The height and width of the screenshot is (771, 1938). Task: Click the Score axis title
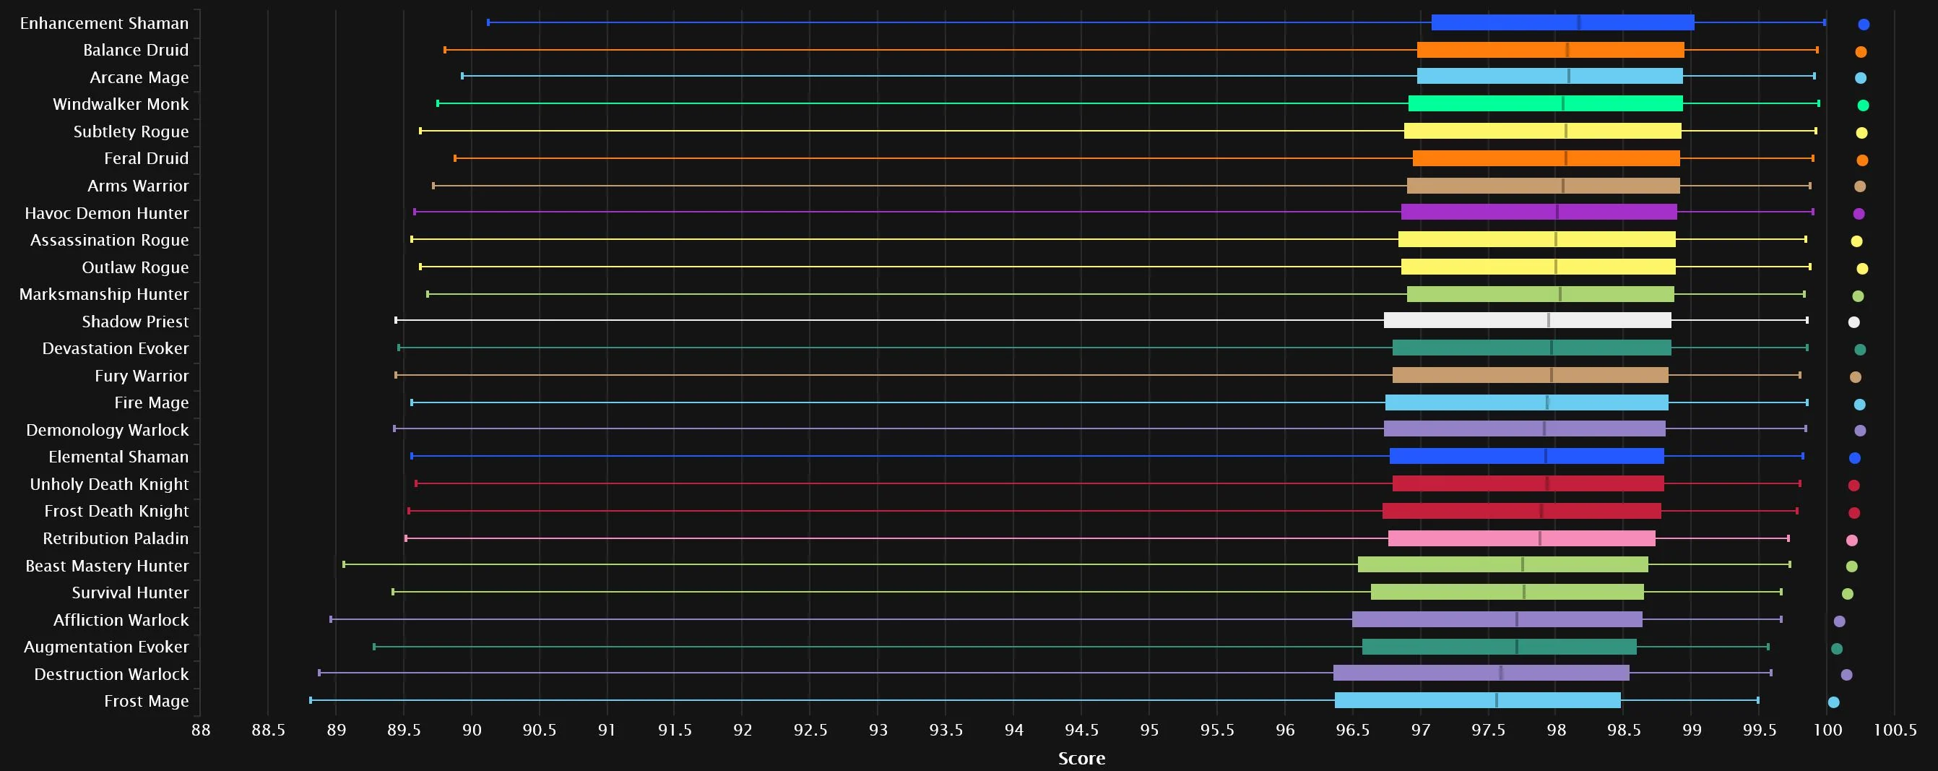point(1081,758)
